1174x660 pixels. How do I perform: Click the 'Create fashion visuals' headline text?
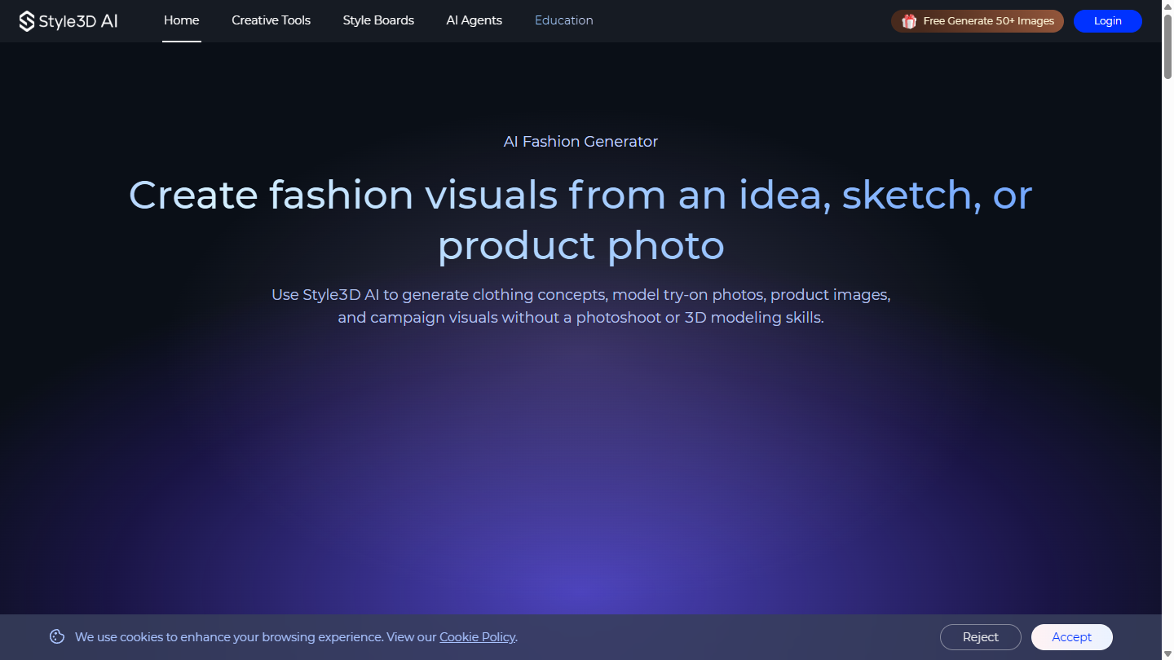pyautogui.click(x=580, y=220)
